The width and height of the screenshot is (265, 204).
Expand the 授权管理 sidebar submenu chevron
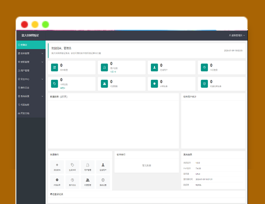click(x=42, y=62)
